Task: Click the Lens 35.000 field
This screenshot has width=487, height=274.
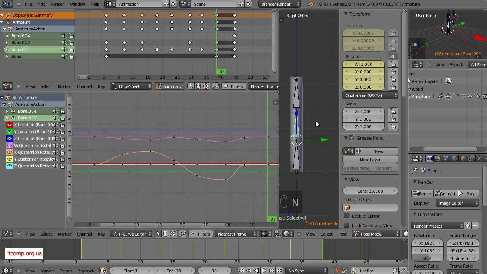Action: pyautogui.click(x=370, y=191)
